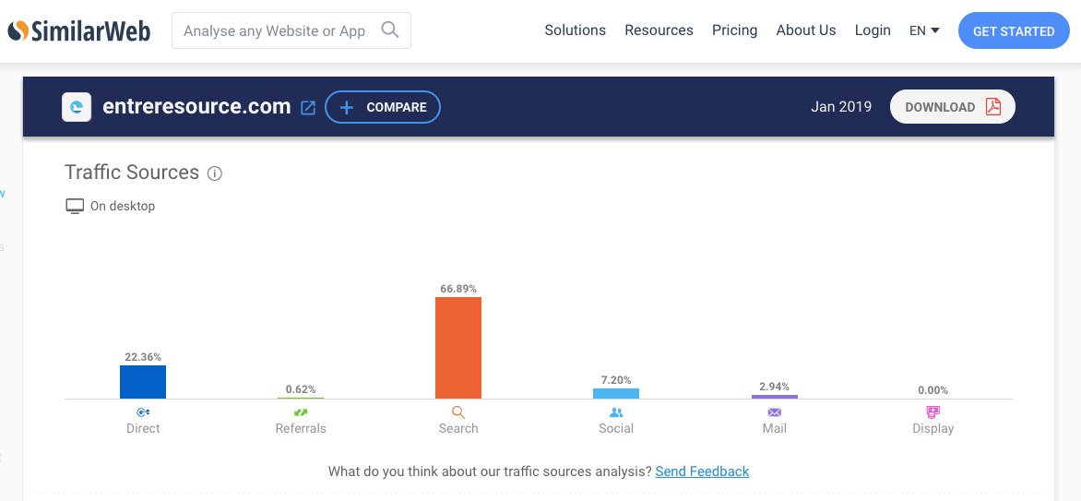Click the SimilarWeb logo
Screen dimensions: 1081x501
(81, 30)
